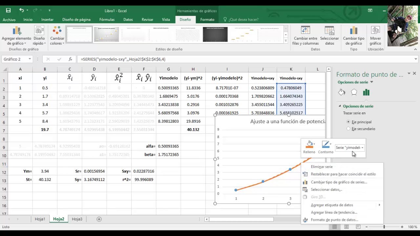
Task: Switch to the Formato ribbon tab
Action: point(207,20)
